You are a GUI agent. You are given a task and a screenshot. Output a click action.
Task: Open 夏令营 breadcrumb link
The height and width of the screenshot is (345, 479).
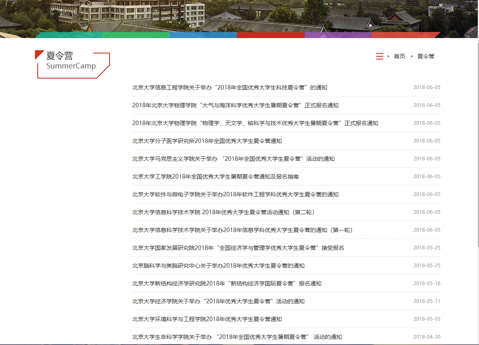coord(425,56)
